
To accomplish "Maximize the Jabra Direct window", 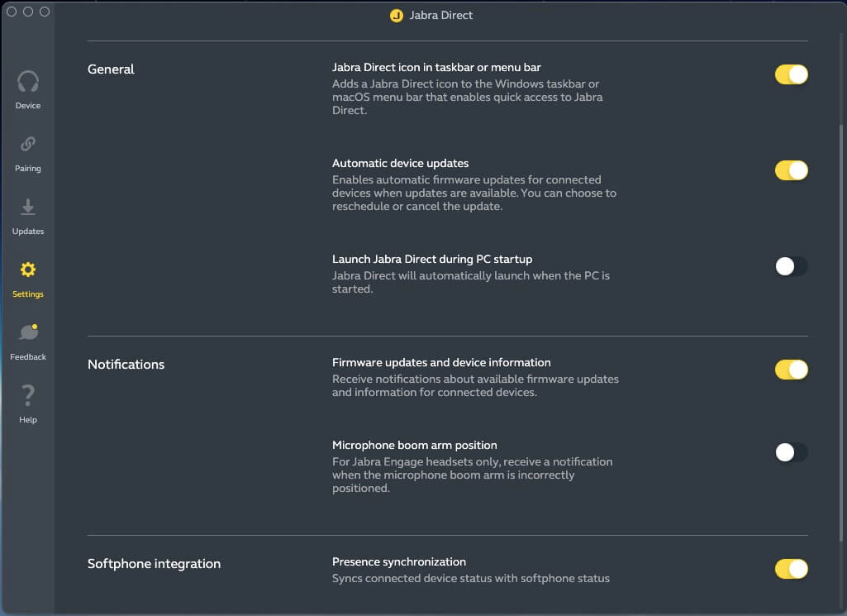I will (x=45, y=12).
